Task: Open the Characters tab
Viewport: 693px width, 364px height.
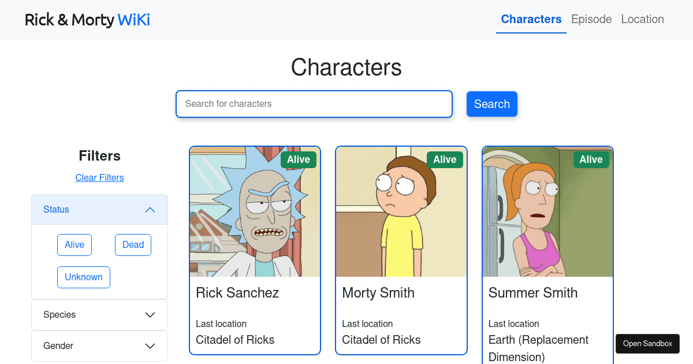Action: [x=531, y=19]
